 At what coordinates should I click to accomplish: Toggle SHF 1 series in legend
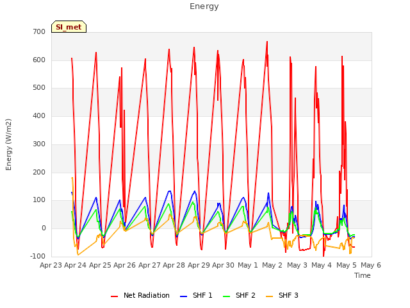coord(196,295)
